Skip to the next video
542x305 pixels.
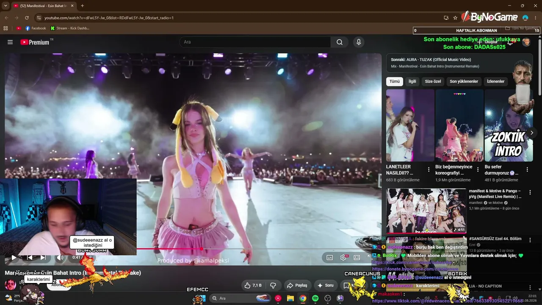click(x=43, y=257)
